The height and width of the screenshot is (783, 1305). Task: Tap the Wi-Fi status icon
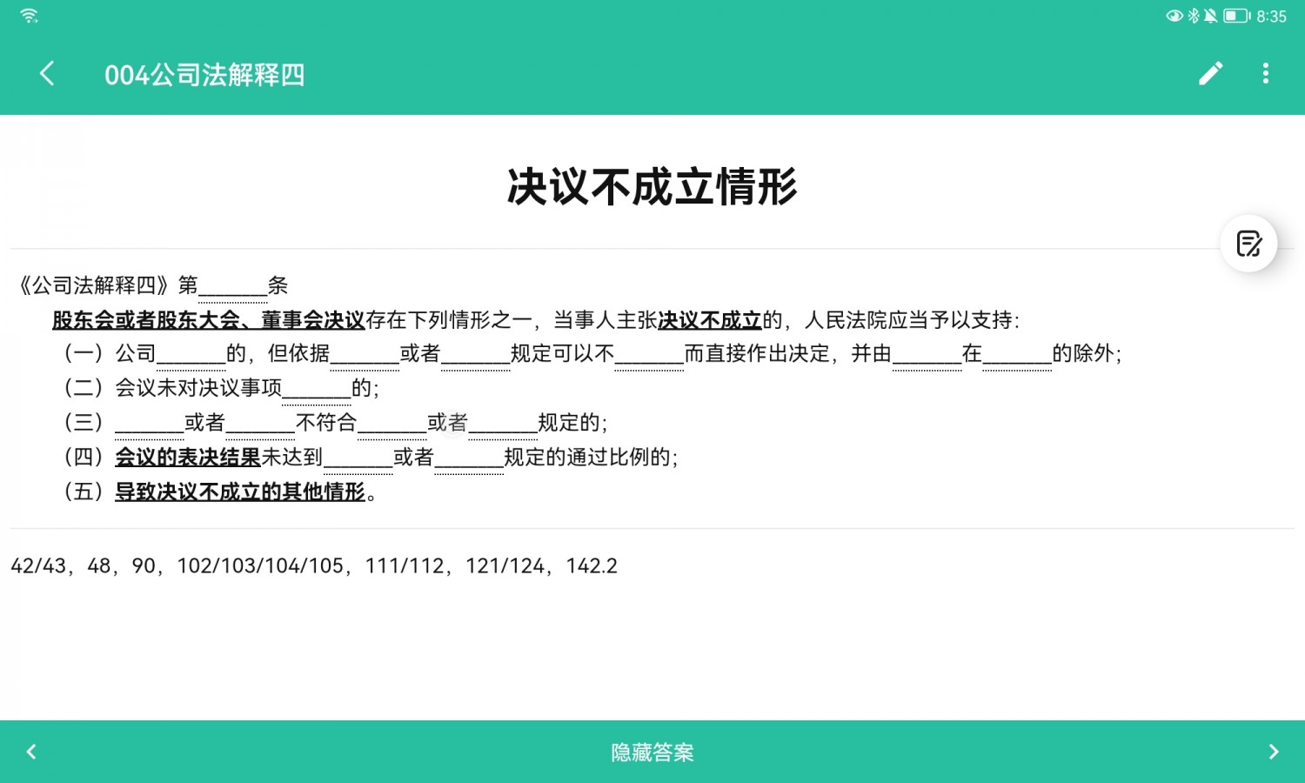29,16
